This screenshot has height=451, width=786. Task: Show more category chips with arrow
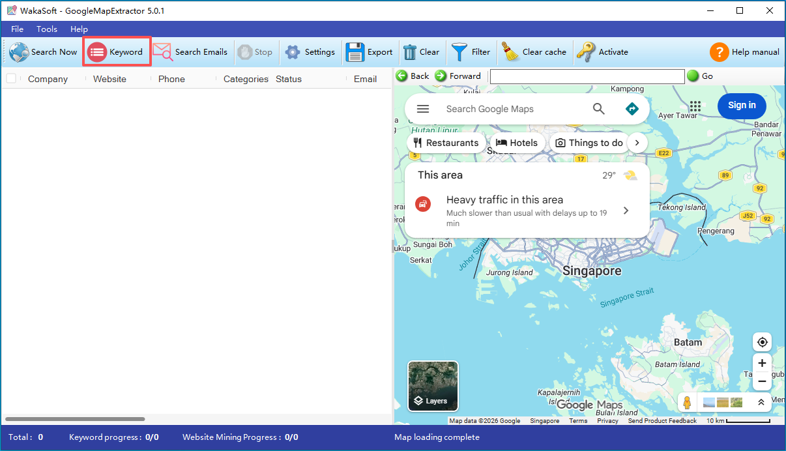click(637, 143)
